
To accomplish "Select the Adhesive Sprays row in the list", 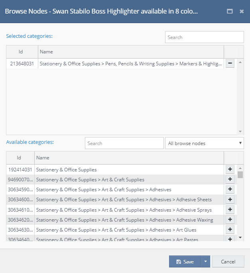I will [x=124, y=210].
